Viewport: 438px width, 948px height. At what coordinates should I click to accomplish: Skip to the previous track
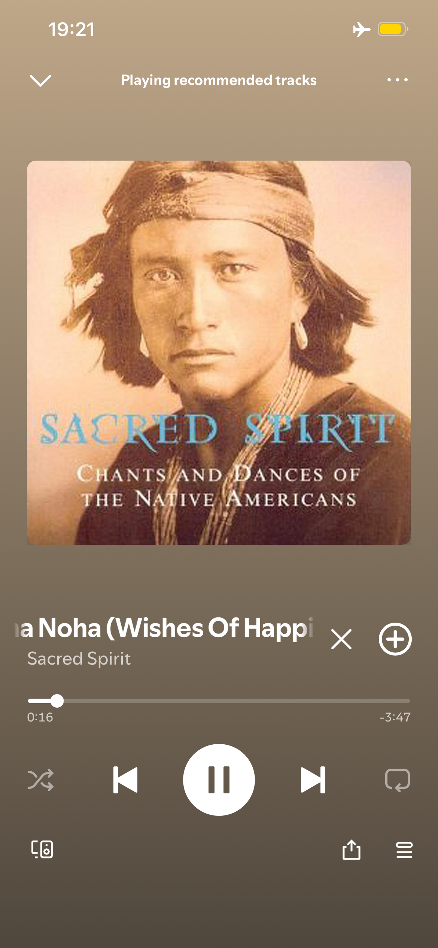pos(125,780)
